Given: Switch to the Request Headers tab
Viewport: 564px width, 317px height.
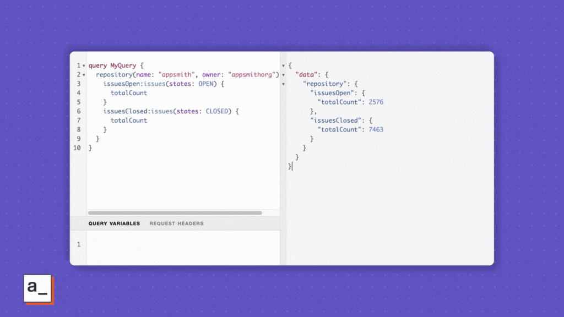Looking at the screenshot, I should 176,223.
